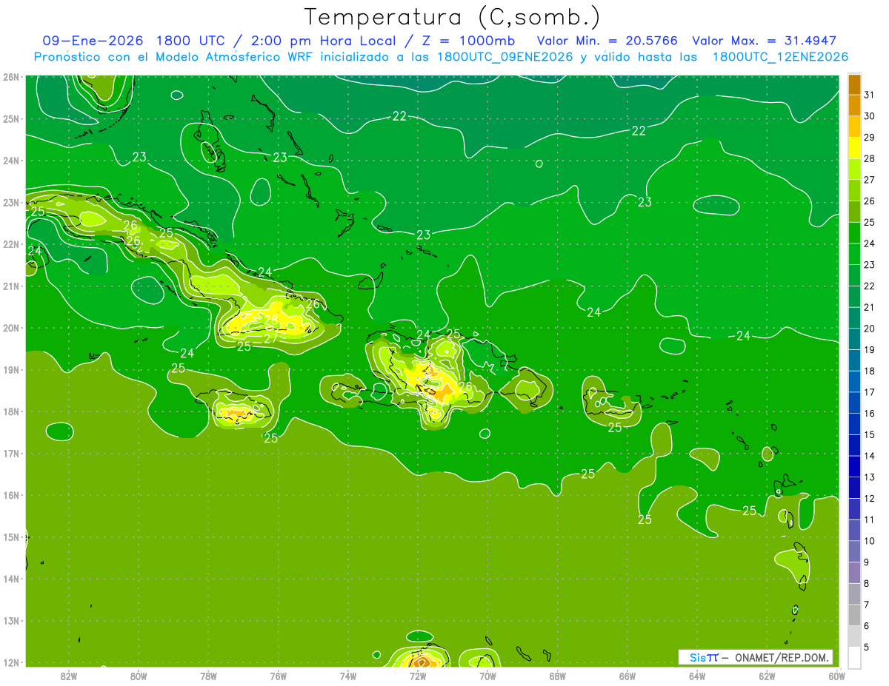Click the legend swatch between 9 and 10
Viewport: 889px width, 686px height.
pos(854,551)
